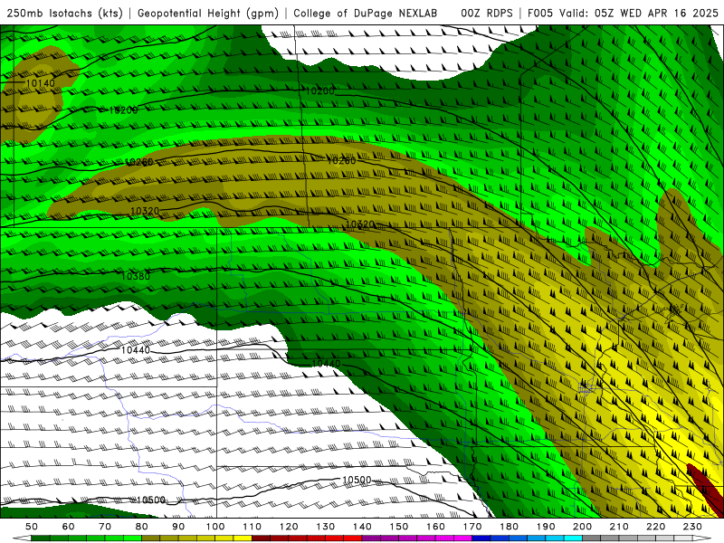This screenshot has height=543, width=724.
Task: Click the '250mb Isotachs (kts)' title text
Action: tap(64, 13)
